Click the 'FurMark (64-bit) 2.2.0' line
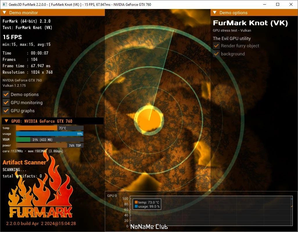The image size is (298, 232). coord(27,21)
